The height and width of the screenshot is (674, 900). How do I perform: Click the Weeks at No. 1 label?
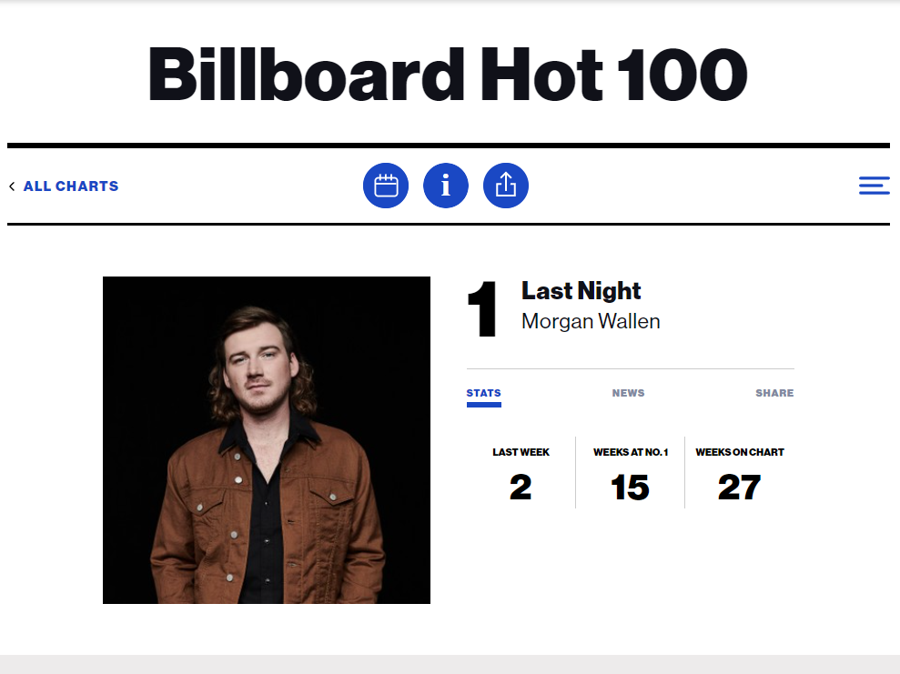point(630,452)
